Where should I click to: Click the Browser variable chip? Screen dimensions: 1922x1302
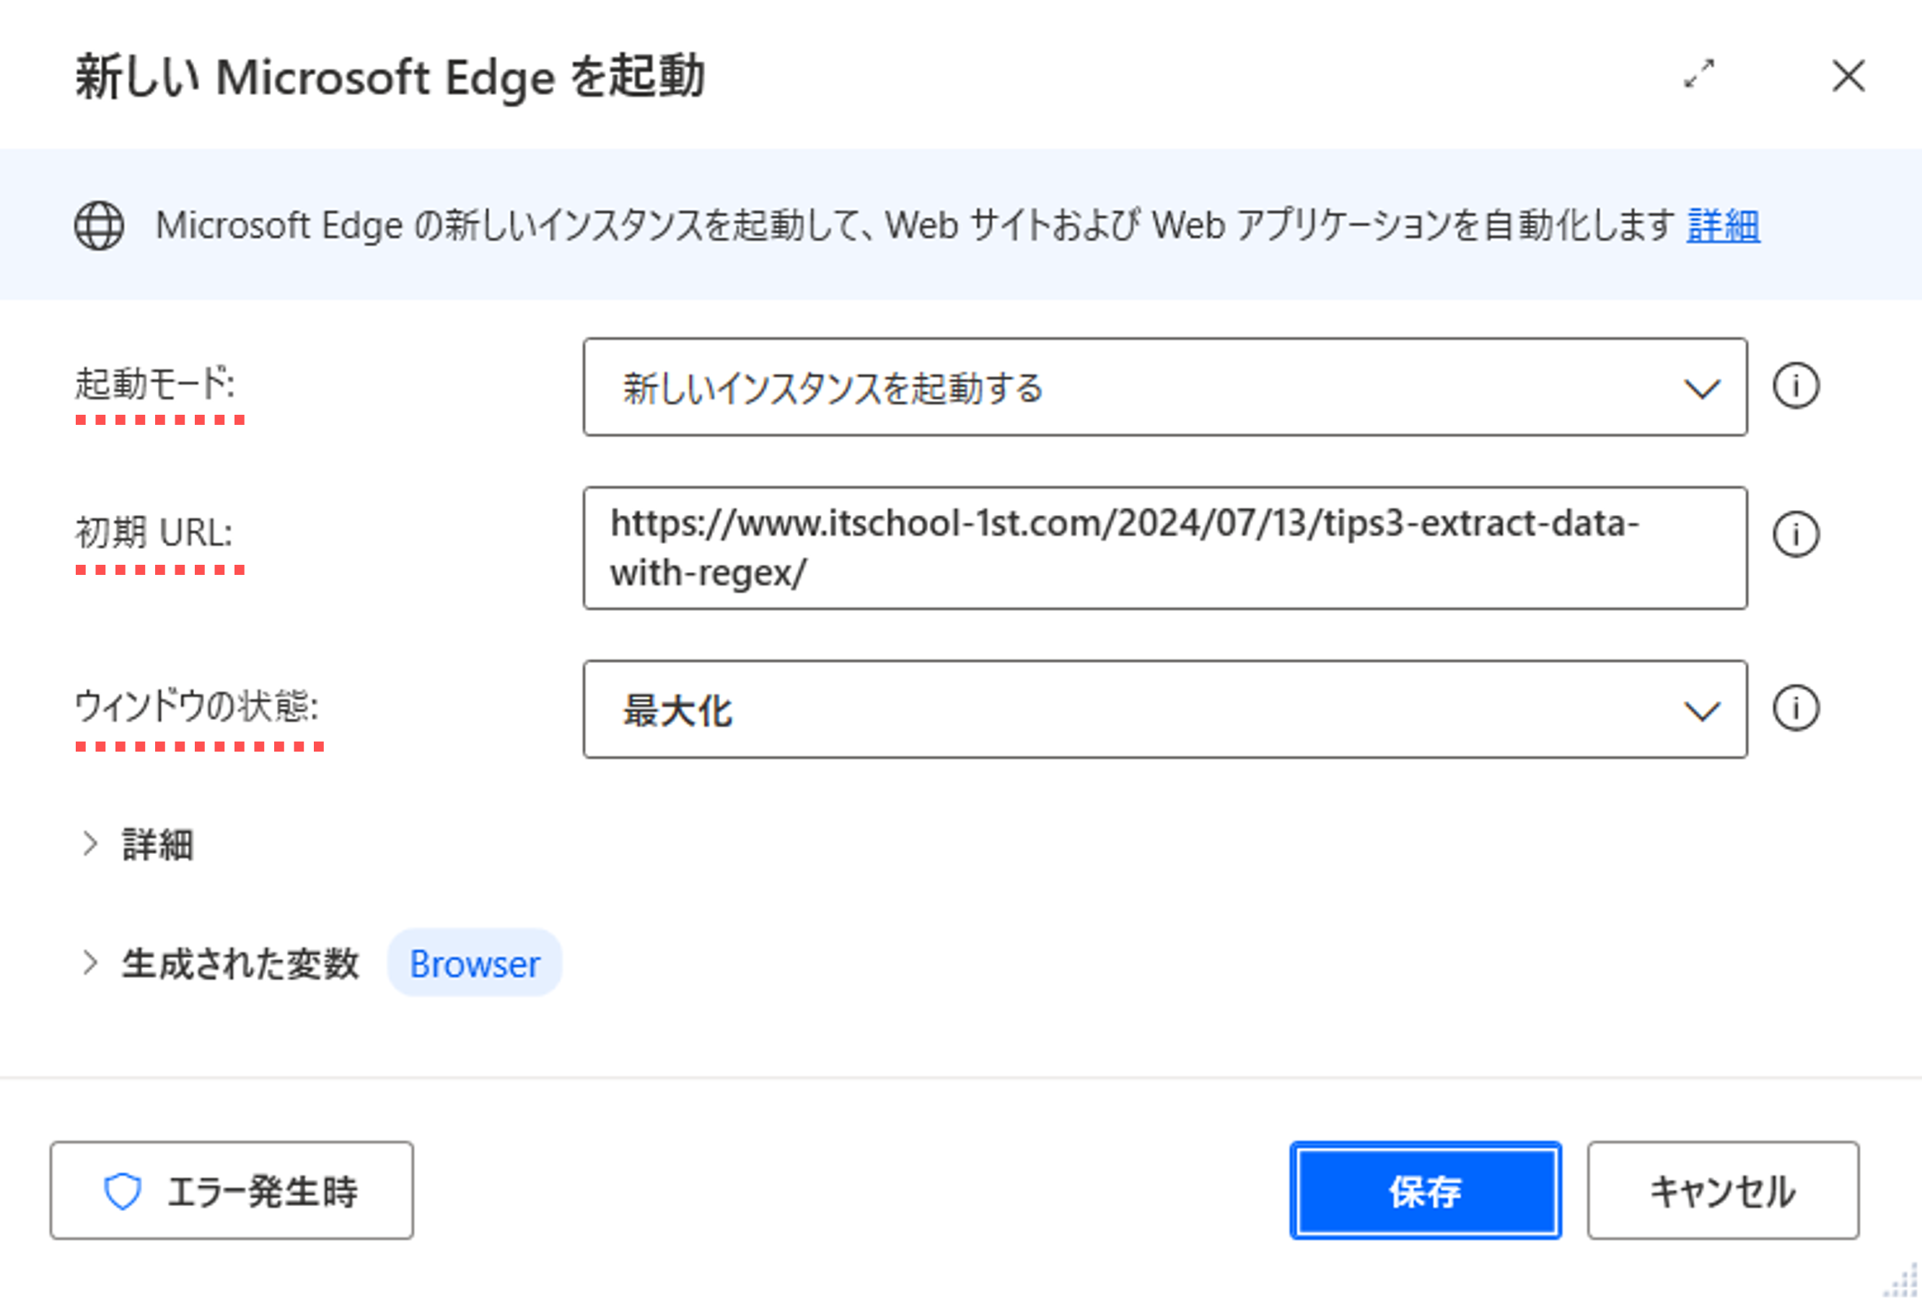[475, 963]
